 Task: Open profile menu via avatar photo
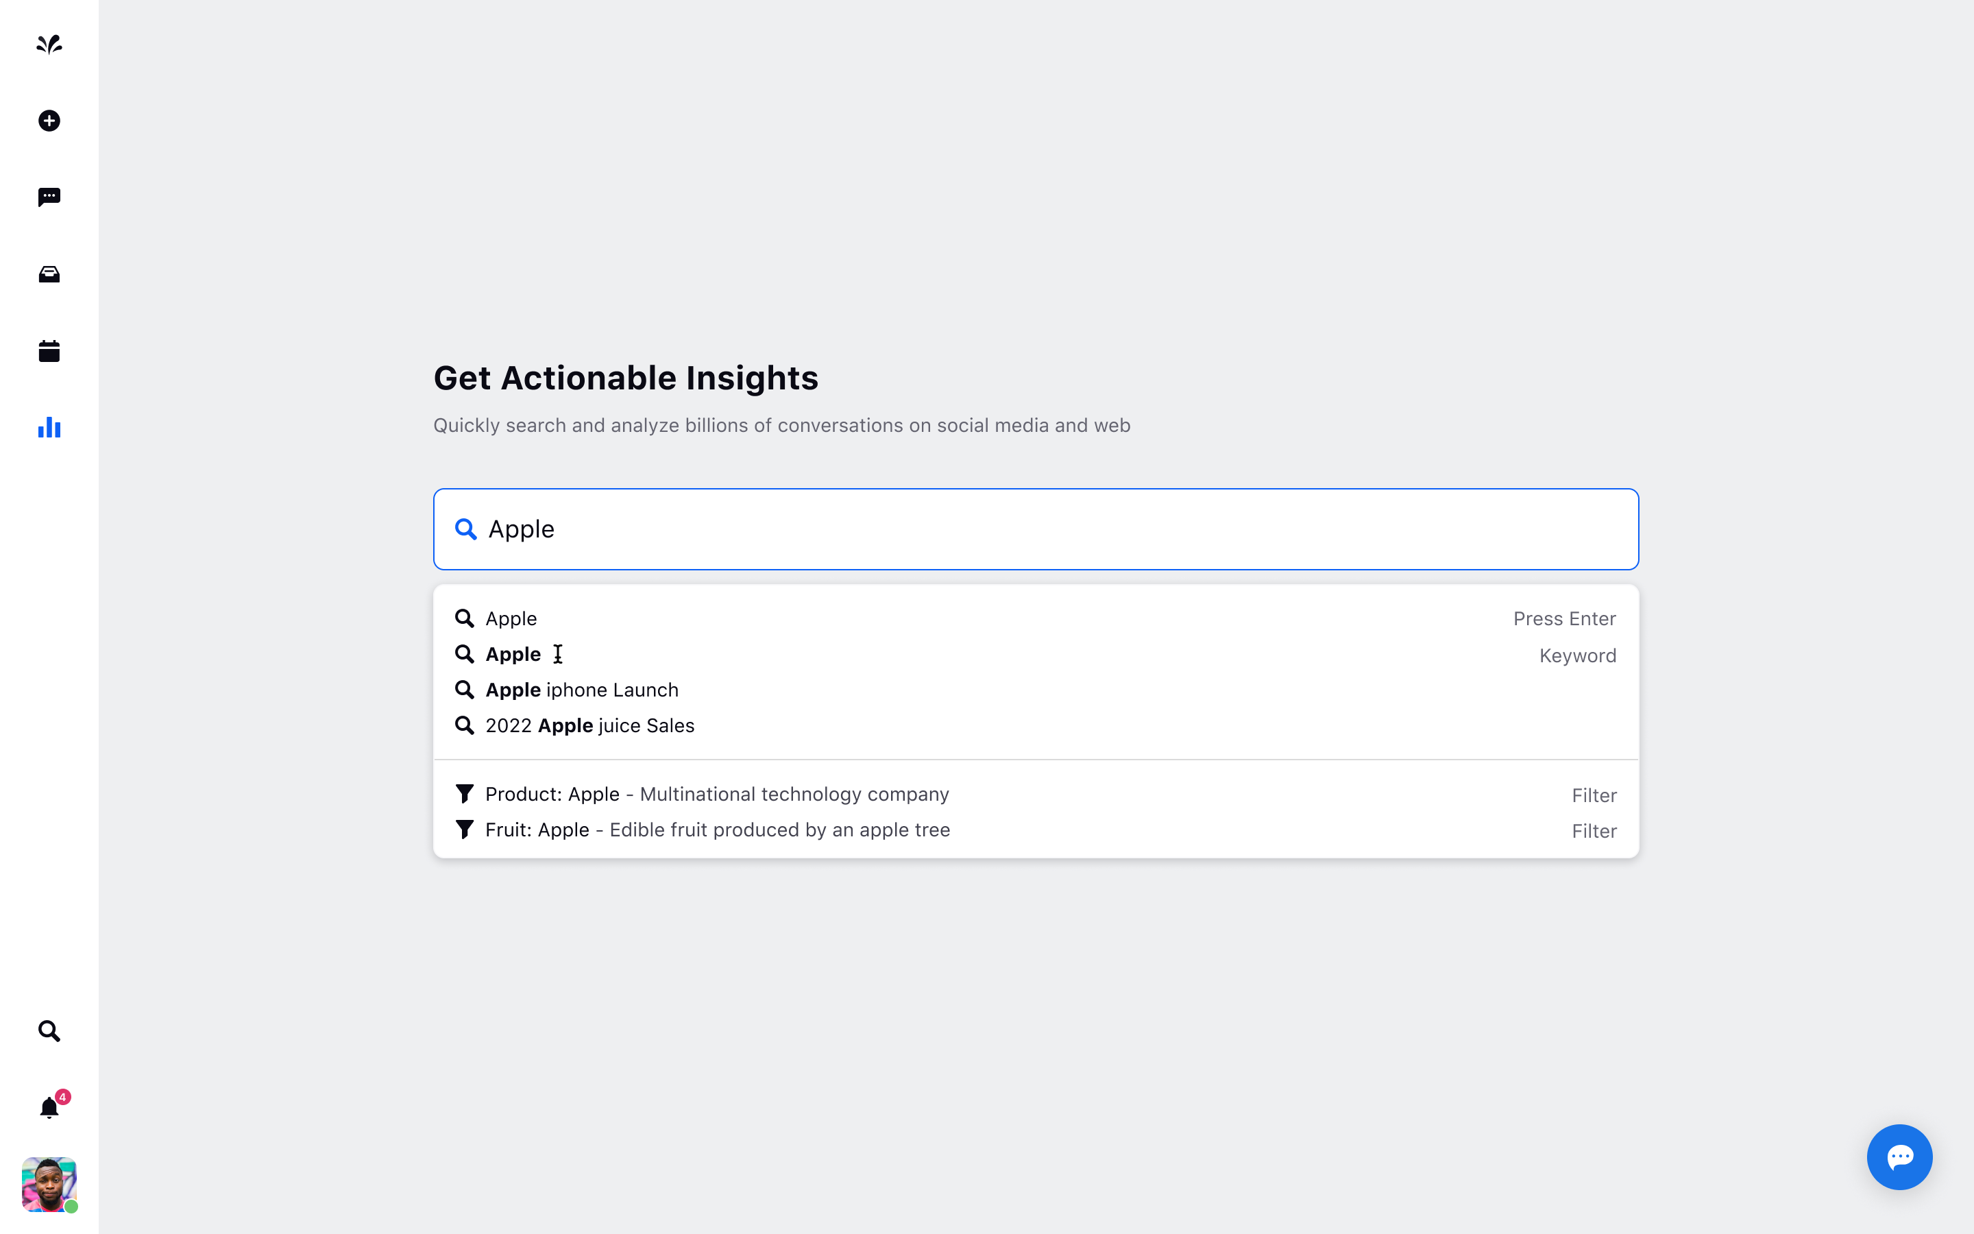[x=50, y=1185]
